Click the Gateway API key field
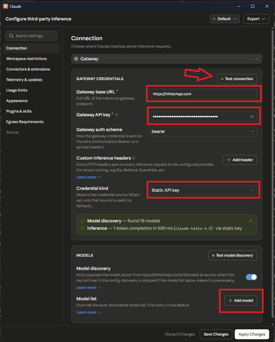Screen dimensions: 275x342 (x=203, y=117)
